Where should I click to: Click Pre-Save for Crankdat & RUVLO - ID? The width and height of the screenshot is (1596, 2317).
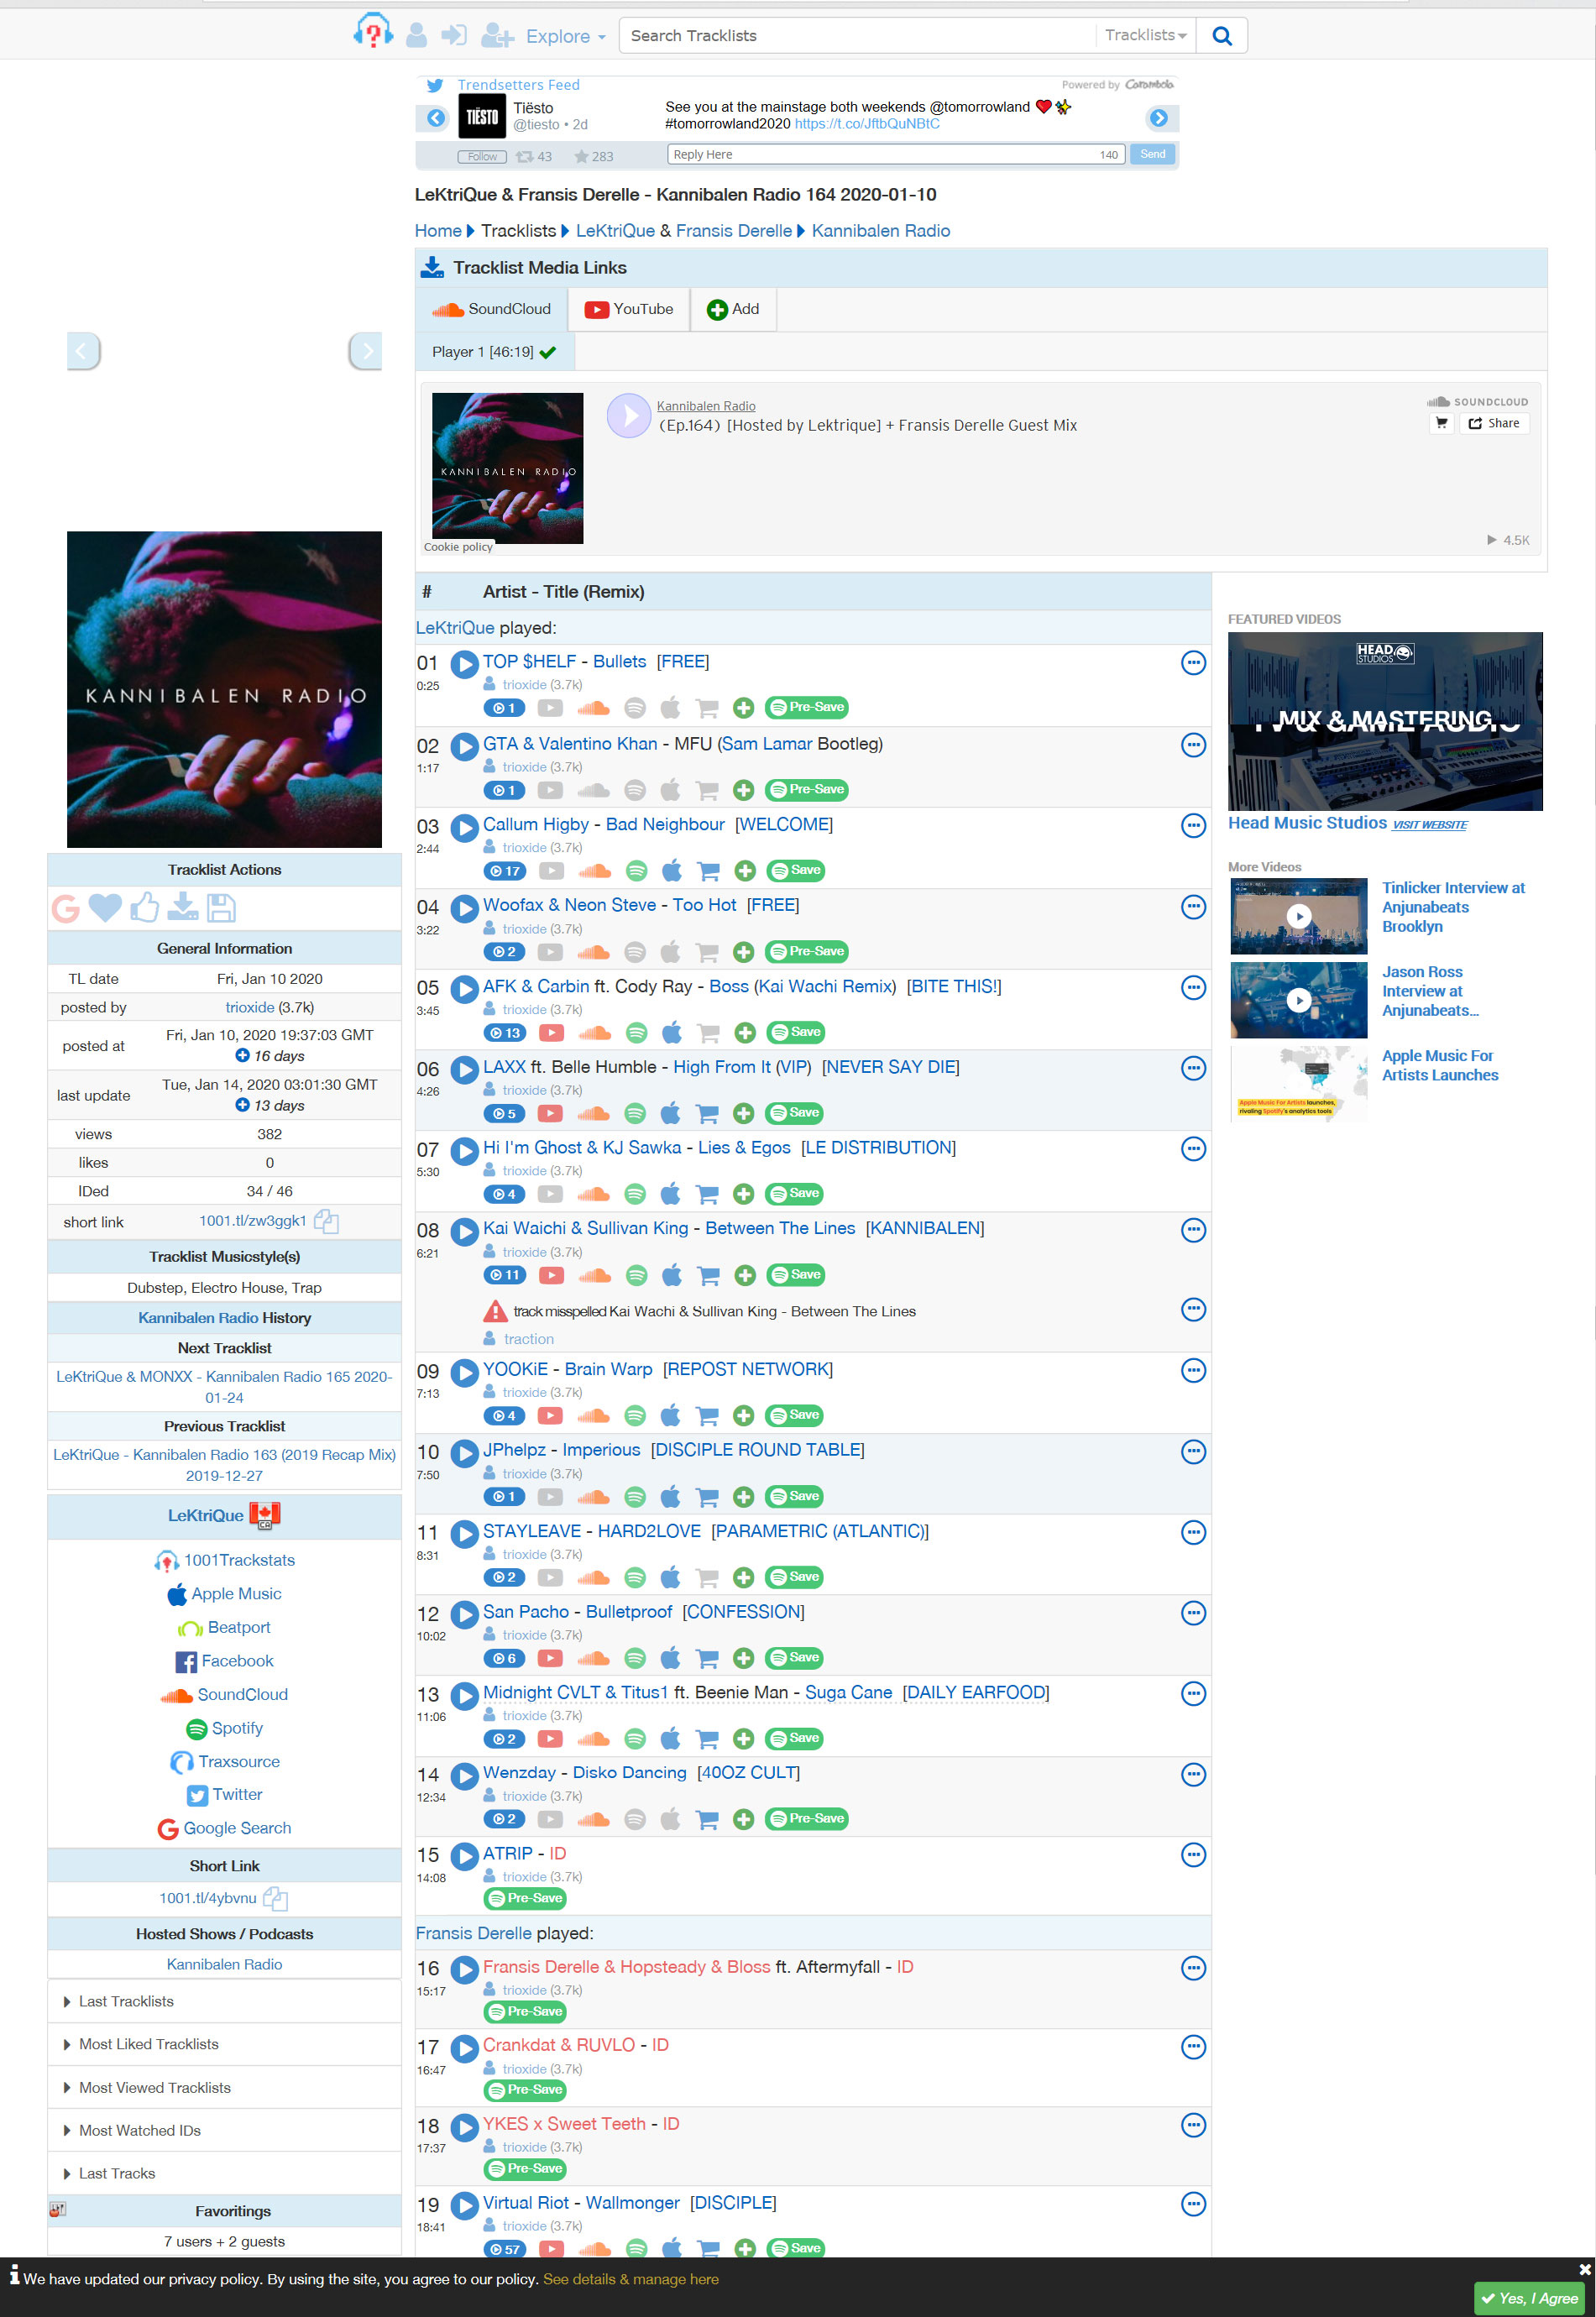[525, 2090]
